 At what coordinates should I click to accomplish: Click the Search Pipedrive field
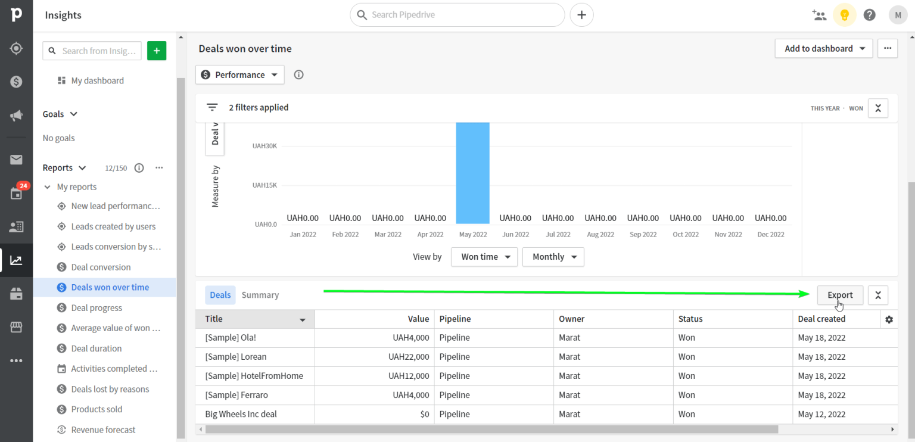tap(457, 14)
